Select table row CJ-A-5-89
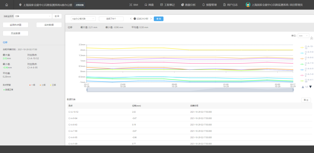The width and height of the screenshot is (314, 153). pyautogui.click(x=190, y=143)
